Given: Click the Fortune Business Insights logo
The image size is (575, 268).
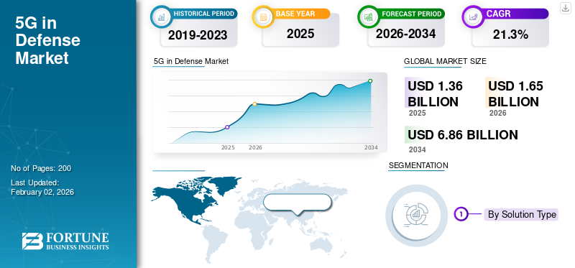Looking at the screenshot, I should [65, 241].
